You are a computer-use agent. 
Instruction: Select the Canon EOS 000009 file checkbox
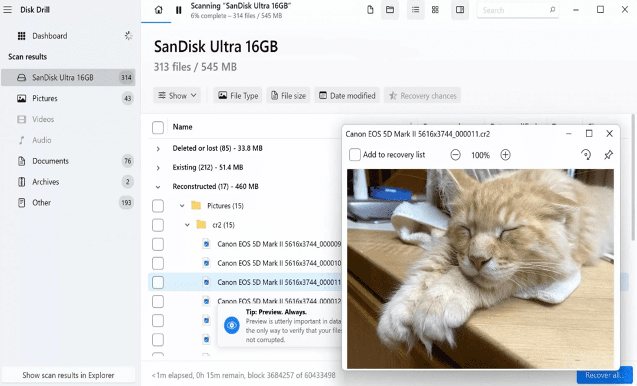158,244
